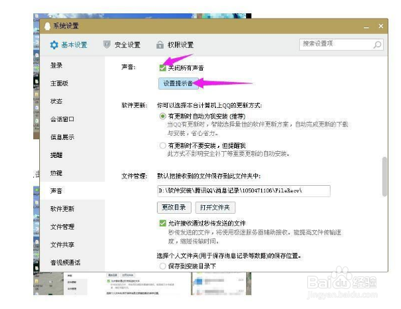Select 状态 in the sidebar

click(x=57, y=101)
